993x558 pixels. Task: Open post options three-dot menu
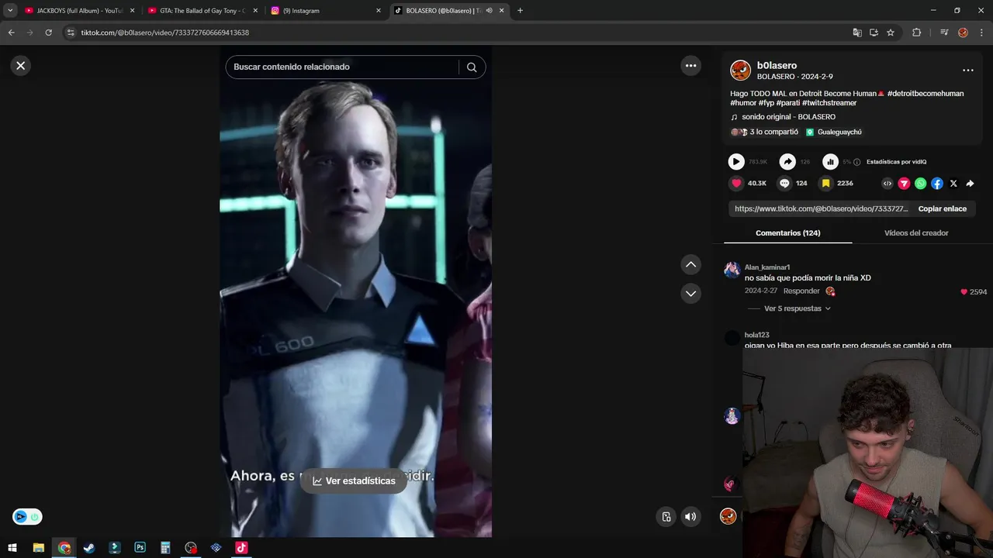point(968,71)
